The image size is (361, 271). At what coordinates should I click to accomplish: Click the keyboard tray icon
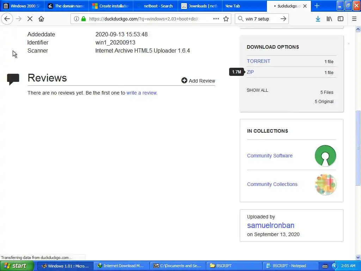click(325, 266)
